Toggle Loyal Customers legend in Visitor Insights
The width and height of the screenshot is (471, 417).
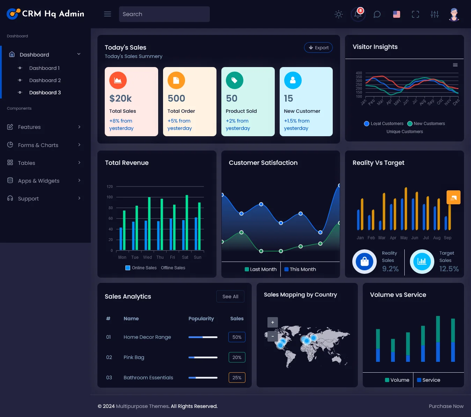point(384,124)
